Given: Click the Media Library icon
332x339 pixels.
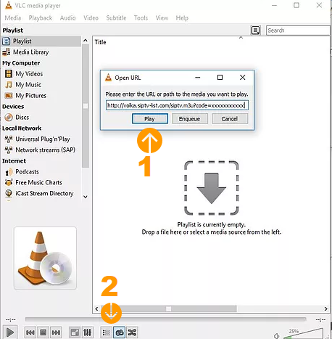Looking at the screenshot, I should [x=7, y=52].
